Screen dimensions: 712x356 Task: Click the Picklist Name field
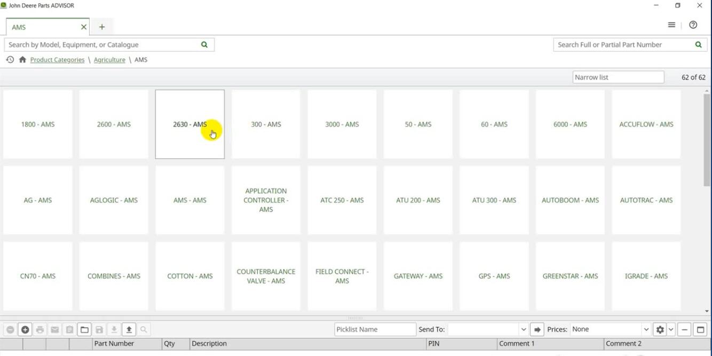click(x=375, y=329)
